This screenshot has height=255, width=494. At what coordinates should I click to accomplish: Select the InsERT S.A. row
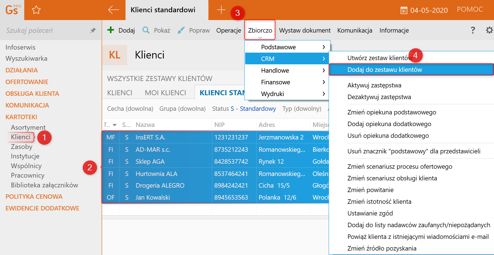click(x=215, y=137)
